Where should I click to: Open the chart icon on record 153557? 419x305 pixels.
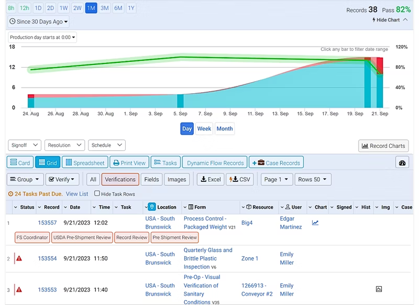[x=315, y=223]
